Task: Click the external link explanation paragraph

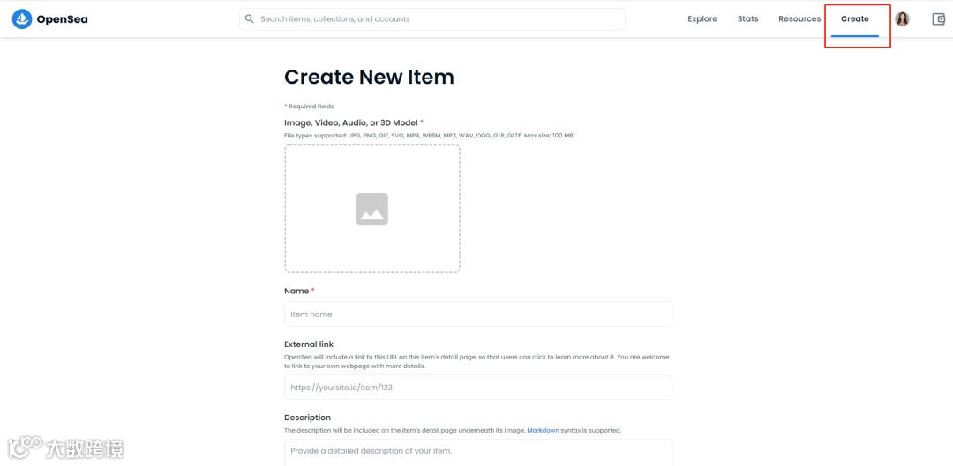Action: click(x=476, y=362)
